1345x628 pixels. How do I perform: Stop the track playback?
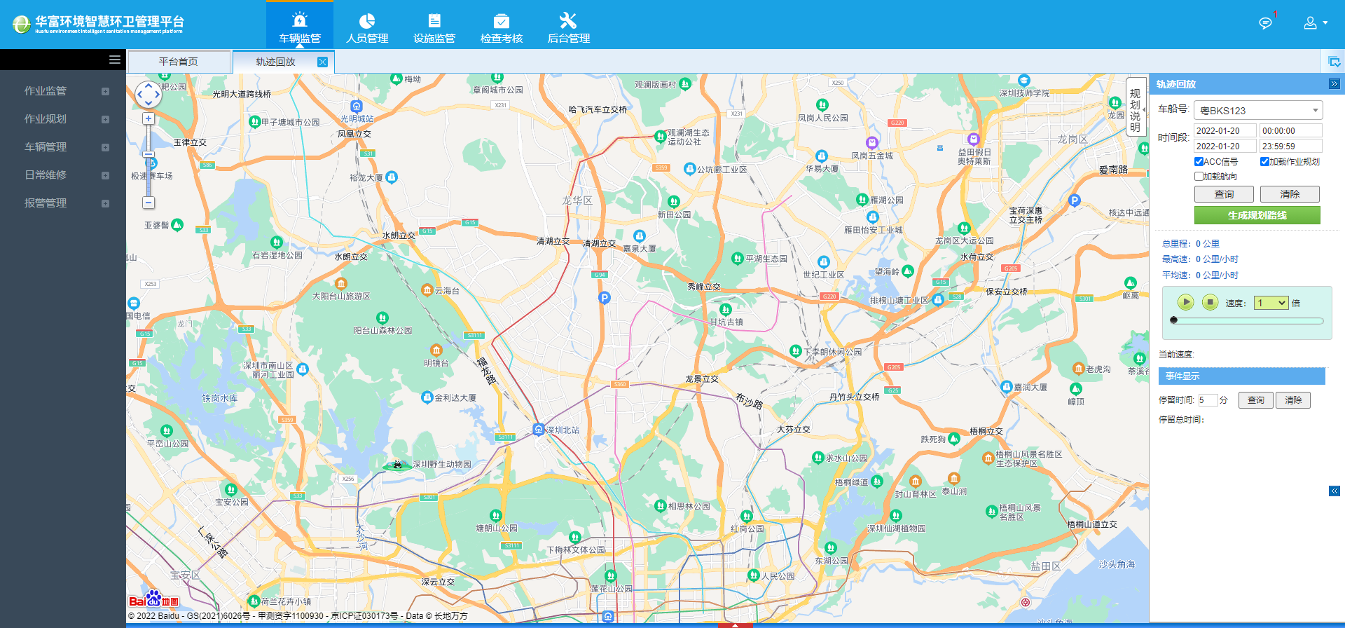click(1210, 302)
